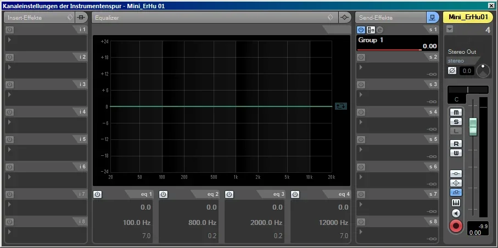The image size is (498, 248).
Task: Enable EQ band eq 1 power
Action: 98,194
